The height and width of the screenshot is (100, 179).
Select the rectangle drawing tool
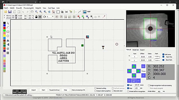[x=8, y=32]
